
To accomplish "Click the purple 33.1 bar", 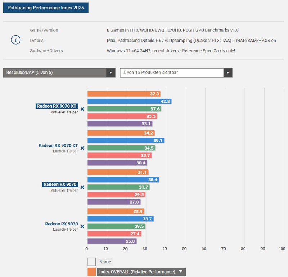I will point(120,124).
